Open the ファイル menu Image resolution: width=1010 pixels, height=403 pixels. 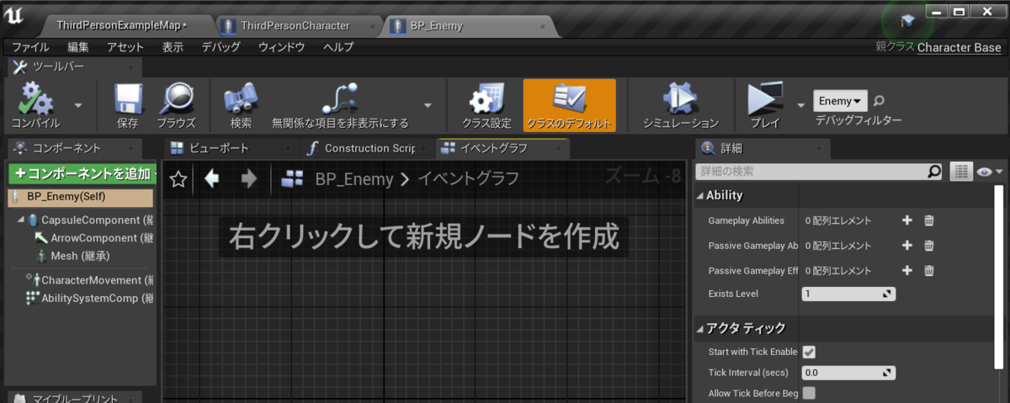pos(30,47)
